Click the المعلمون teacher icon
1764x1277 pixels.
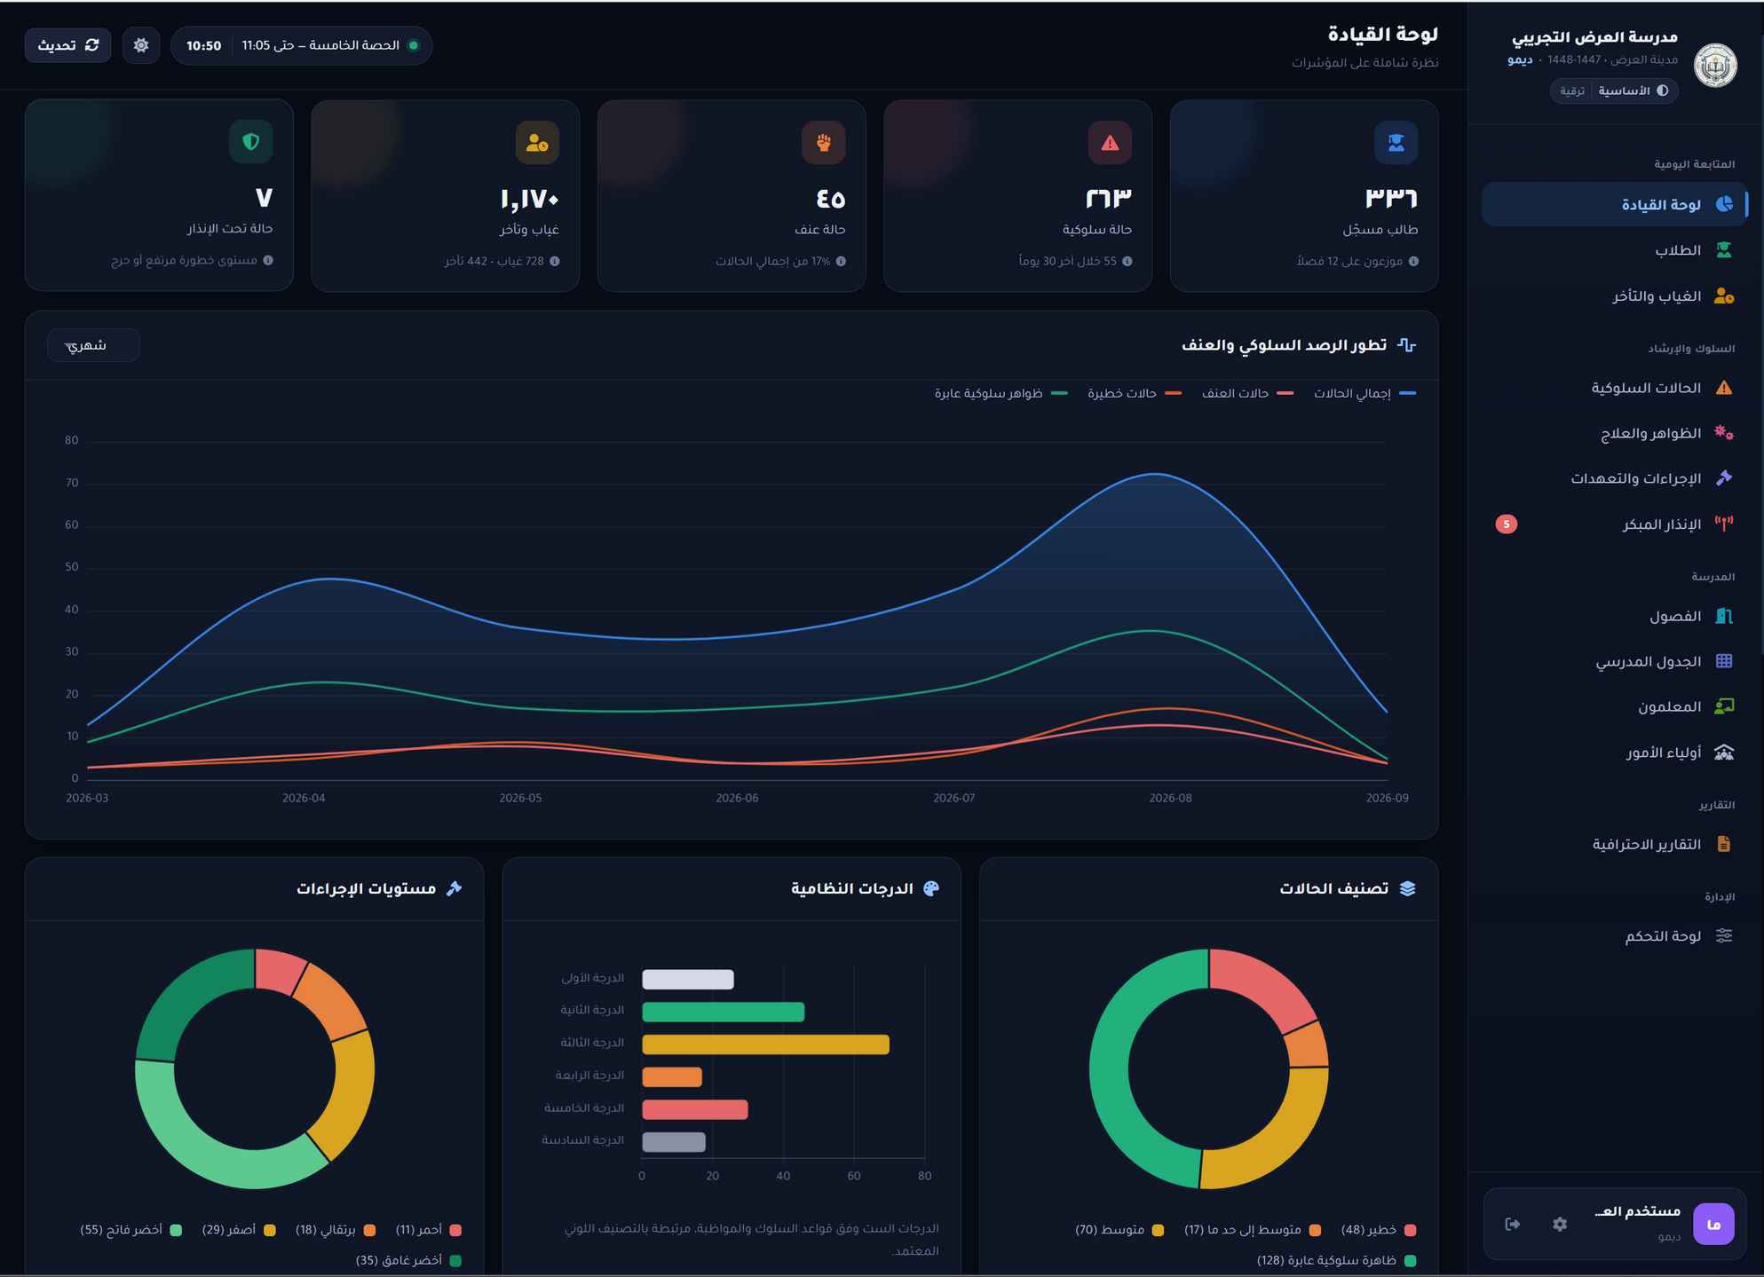click(x=1723, y=706)
